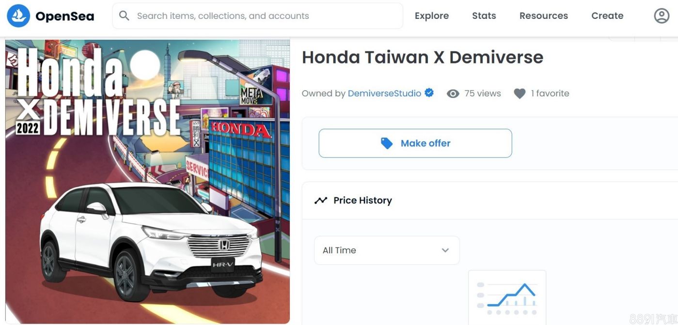Open the Honda HR-V NFT artwork image

(148, 182)
